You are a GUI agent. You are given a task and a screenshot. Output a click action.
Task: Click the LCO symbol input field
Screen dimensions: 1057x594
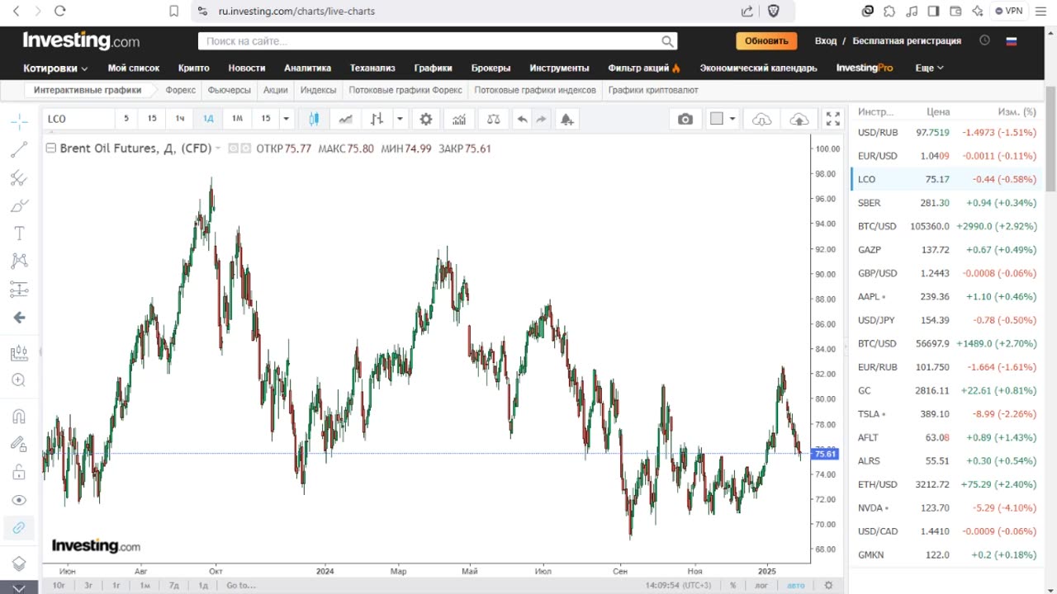coord(78,119)
